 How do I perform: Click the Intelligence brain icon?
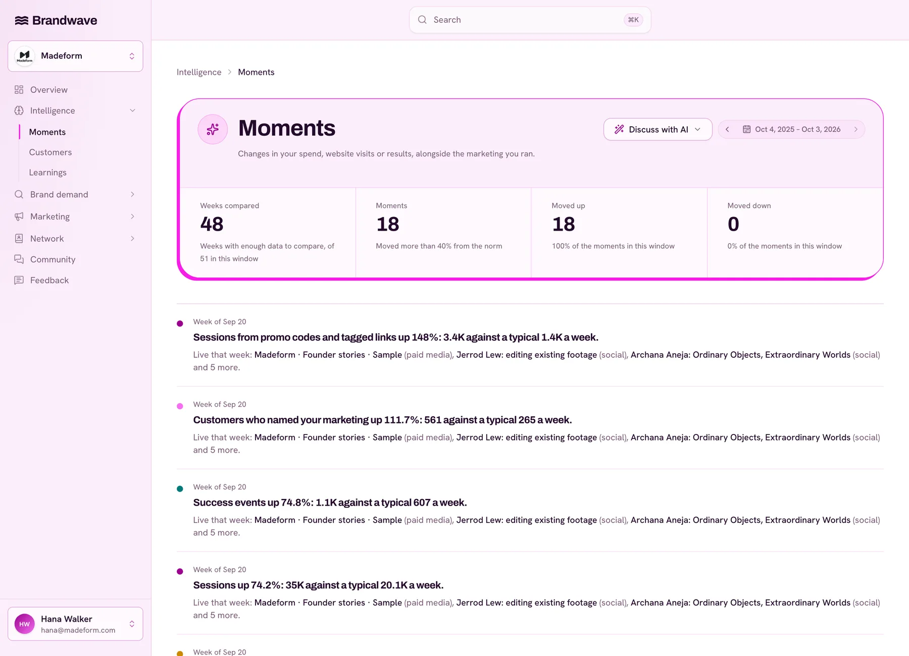[x=19, y=111]
